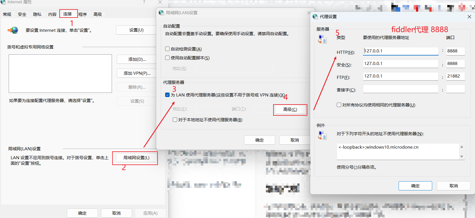Open the 安全 tab
The height and width of the screenshot is (218, 475).
tap(22, 14)
